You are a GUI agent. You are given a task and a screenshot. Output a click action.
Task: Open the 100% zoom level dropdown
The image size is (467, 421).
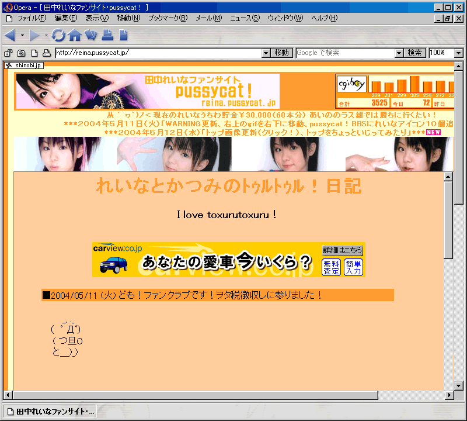pos(459,53)
